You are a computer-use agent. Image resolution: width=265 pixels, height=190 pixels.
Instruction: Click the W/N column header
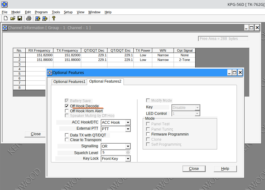pos(163,50)
